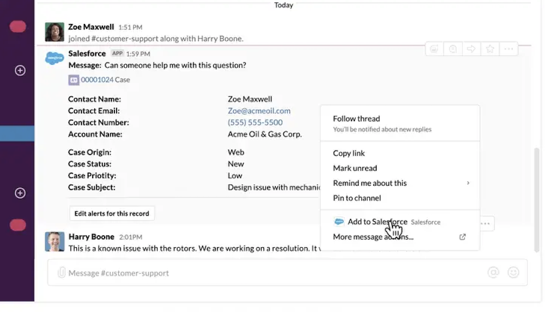The height and width of the screenshot is (312, 545).
Task: Click the paperclip attachment icon
Action: 61,272
